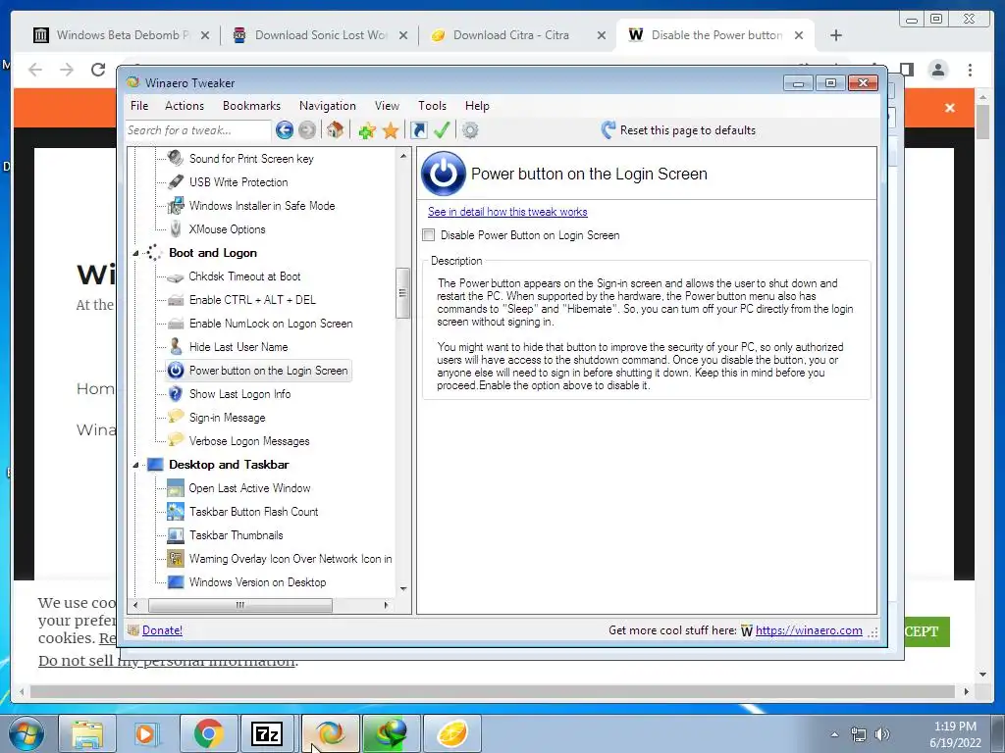Click the XMouse Options mouse icon
The image size is (1005, 753).
[175, 229]
